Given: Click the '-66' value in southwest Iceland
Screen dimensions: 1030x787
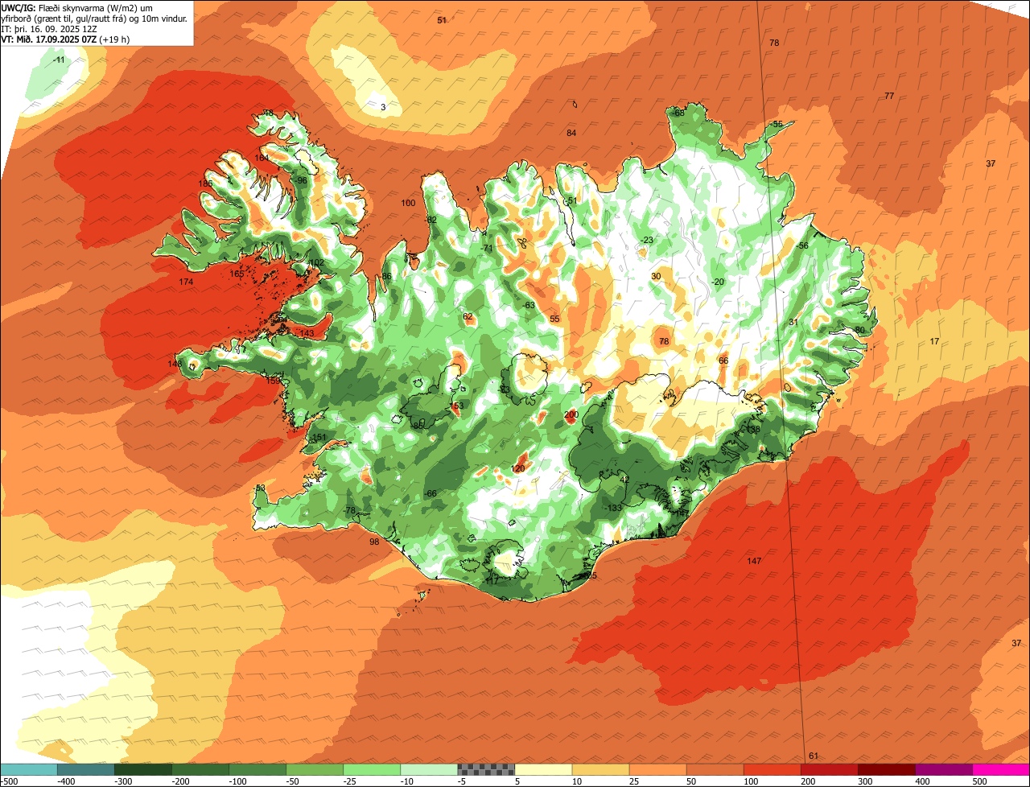Looking at the screenshot, I should (x=431, y=493).
